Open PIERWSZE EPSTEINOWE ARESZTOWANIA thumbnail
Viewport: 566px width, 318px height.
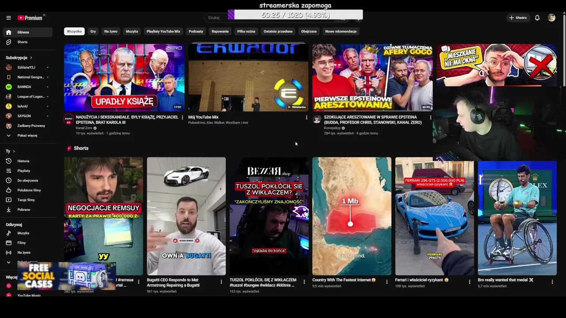372,77
